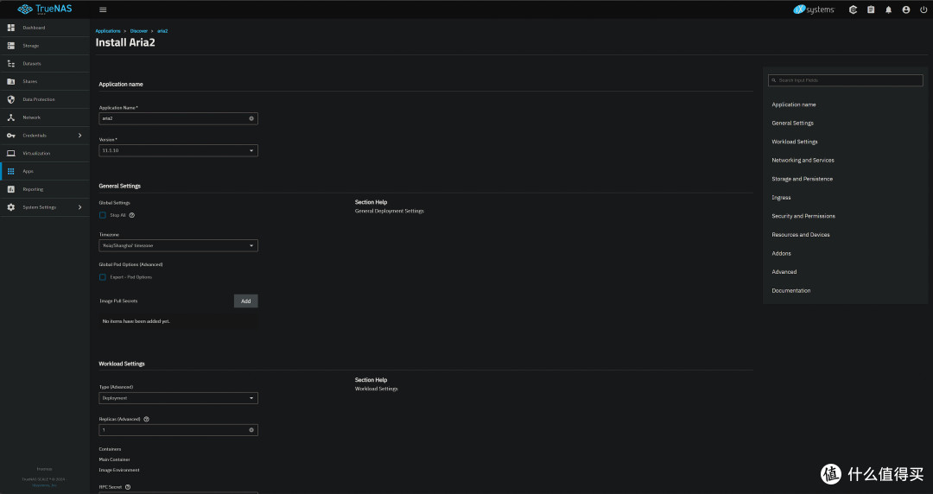Open the user account icon
This screenshot has width=933, height=494.
(x=905, y=9)
